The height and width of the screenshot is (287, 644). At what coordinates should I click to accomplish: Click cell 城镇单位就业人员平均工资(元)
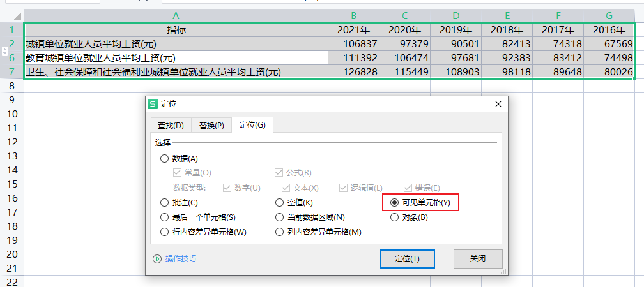[x=176, y=43]
